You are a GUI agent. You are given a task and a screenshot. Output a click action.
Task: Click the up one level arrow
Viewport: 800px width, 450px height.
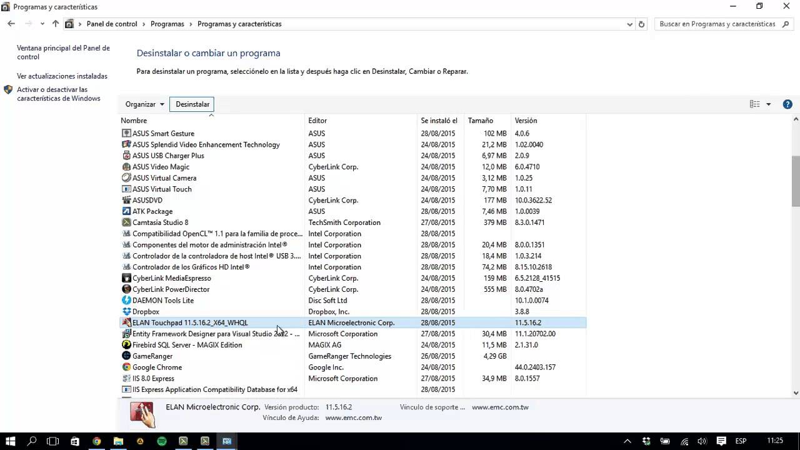pos(56,24)
